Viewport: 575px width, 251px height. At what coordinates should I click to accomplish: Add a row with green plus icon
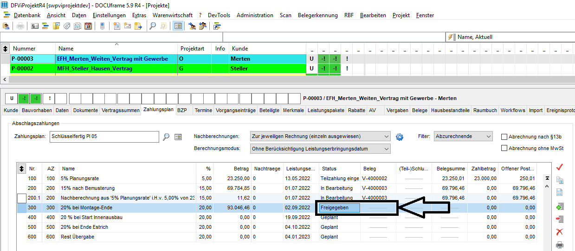[x=560, y=207]
